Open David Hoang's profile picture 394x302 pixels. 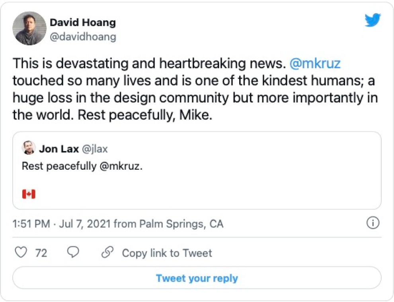29,29
